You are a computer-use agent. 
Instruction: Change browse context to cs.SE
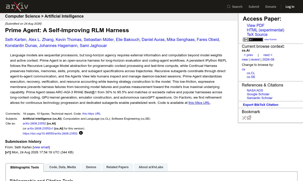coord(251,77)
